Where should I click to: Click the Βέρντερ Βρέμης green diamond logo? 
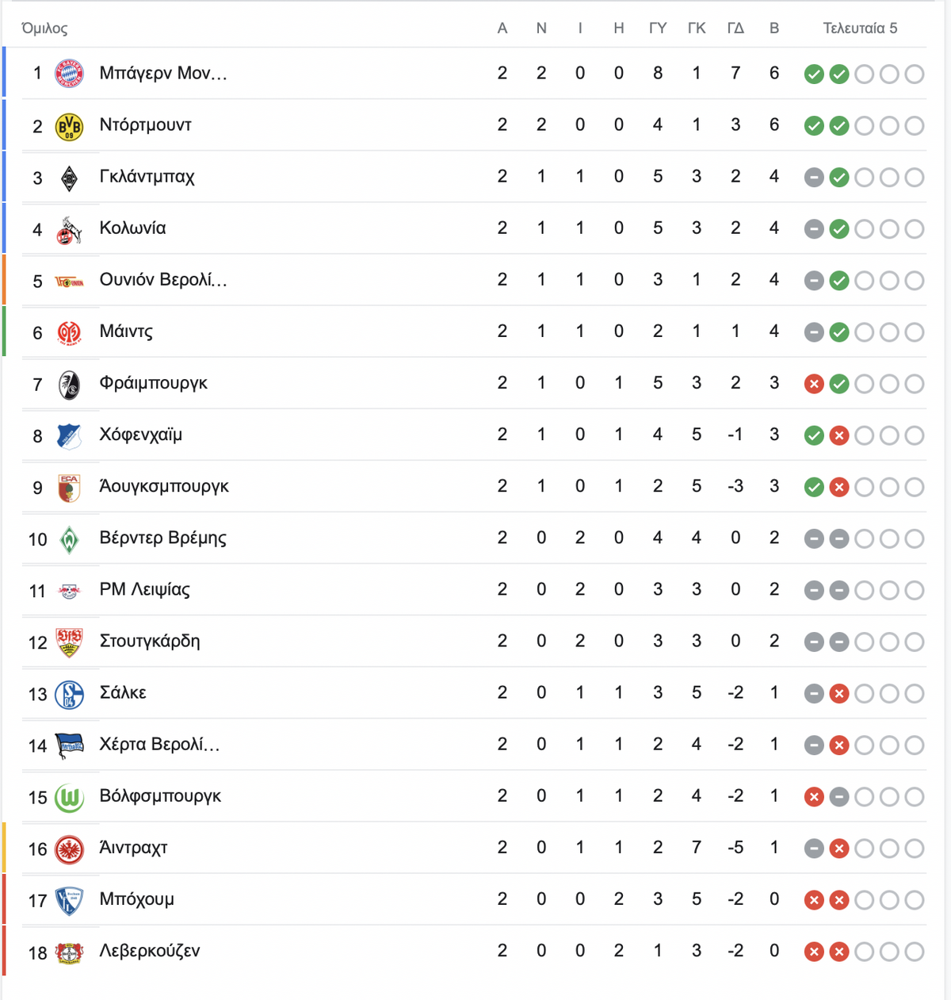(x=69, y=539)
